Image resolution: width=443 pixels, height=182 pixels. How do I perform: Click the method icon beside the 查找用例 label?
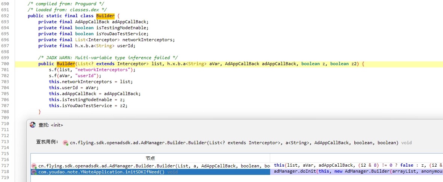(65, 143)
